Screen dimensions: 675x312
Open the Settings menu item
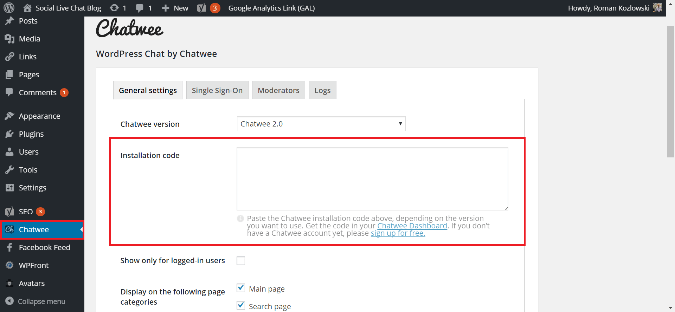tap(42, 188)
